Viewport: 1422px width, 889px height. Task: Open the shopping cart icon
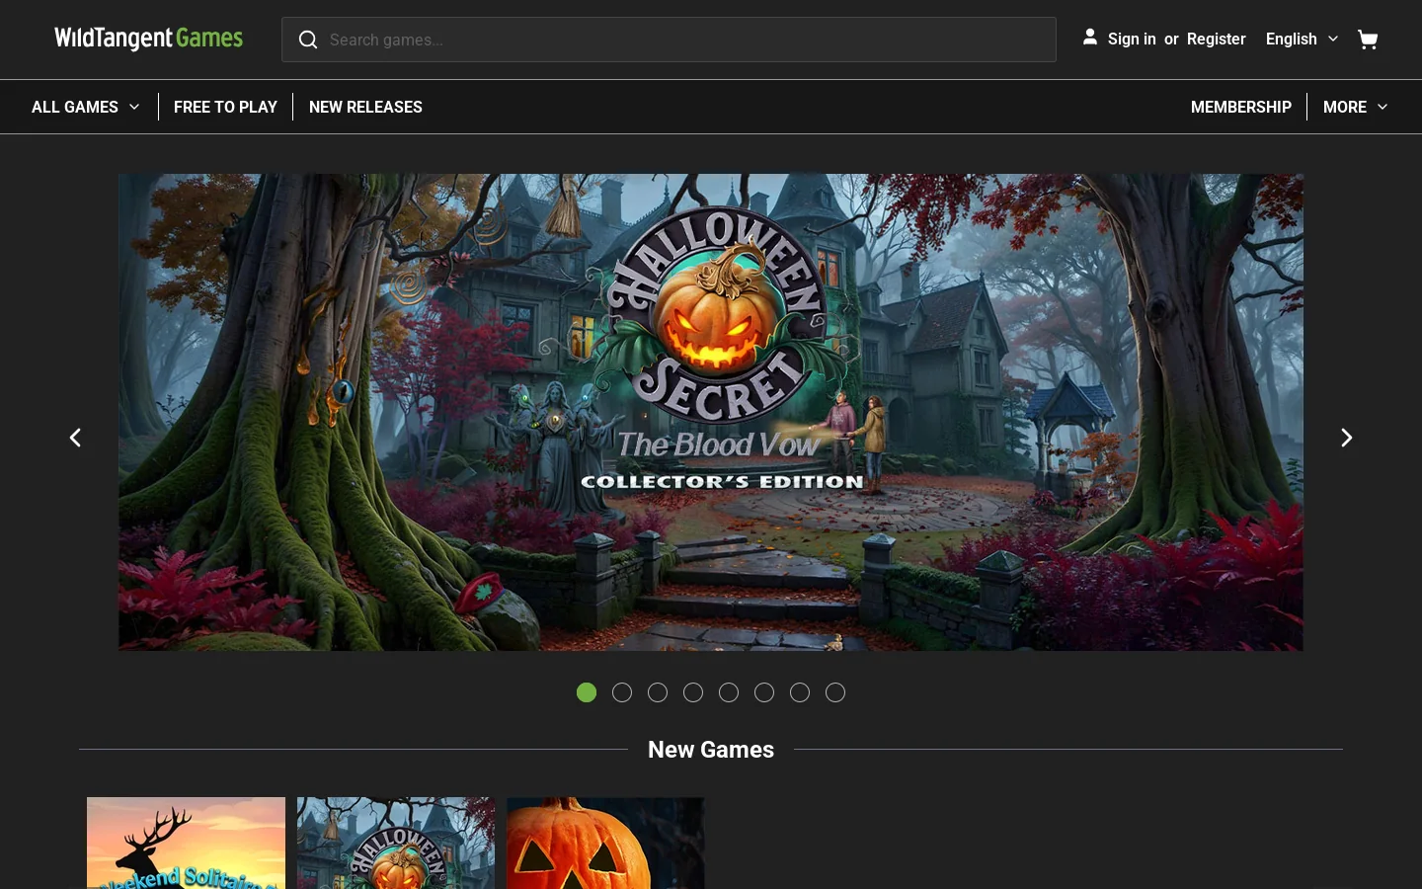(1368, 40)
